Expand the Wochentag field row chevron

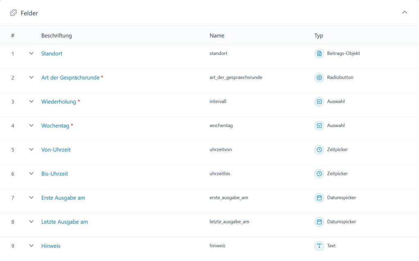(x=32, y=126)
